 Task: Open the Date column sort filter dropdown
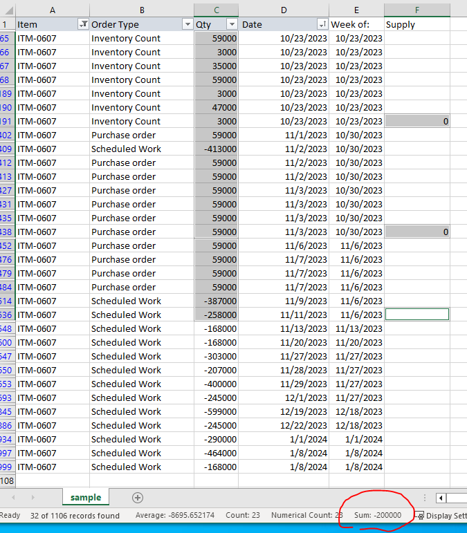[x=322, y=24]
